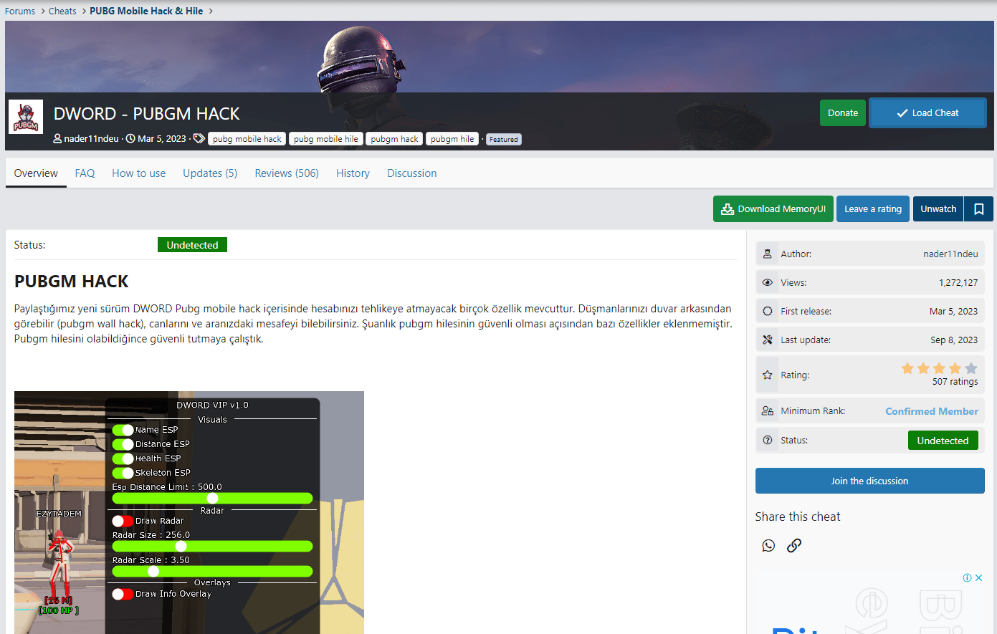View the Updates (5) tab
This screenshot has height=634, width=997.
(x=210, y=173)
